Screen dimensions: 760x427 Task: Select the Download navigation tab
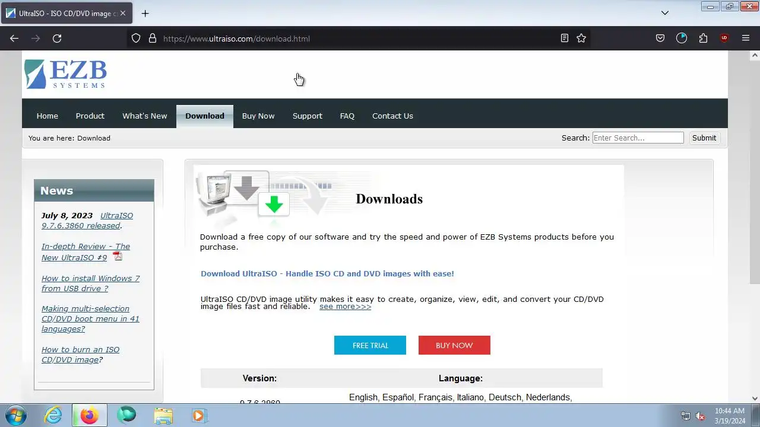[205, 116]
